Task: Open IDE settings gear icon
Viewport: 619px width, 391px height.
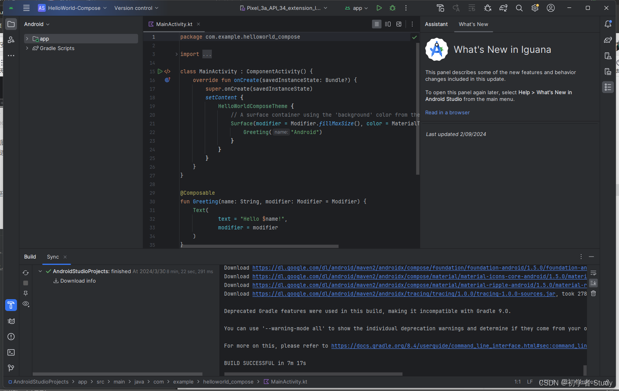Action: [x=535, y=8]
